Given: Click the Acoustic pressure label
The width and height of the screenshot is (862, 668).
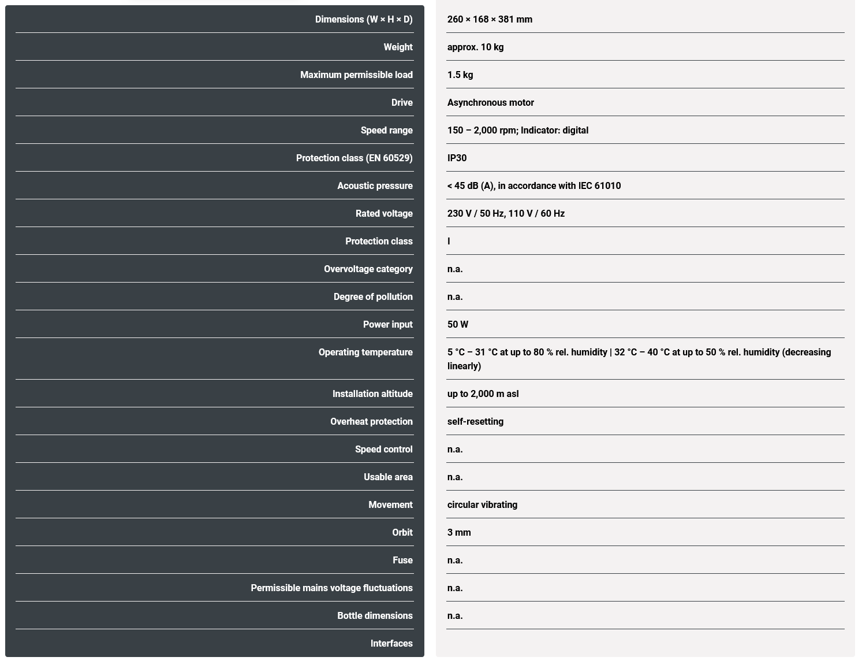Looking at the screenshot, I should tap(375, 186).
